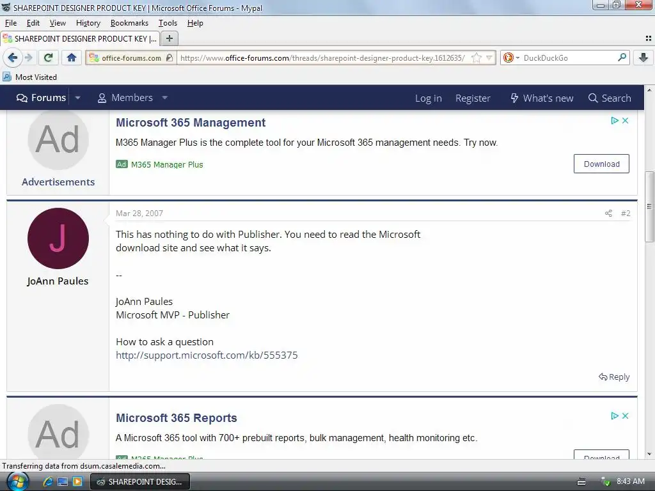Open the Windows Start button
Screen dimensions: 655x491
tap(17, 482)
